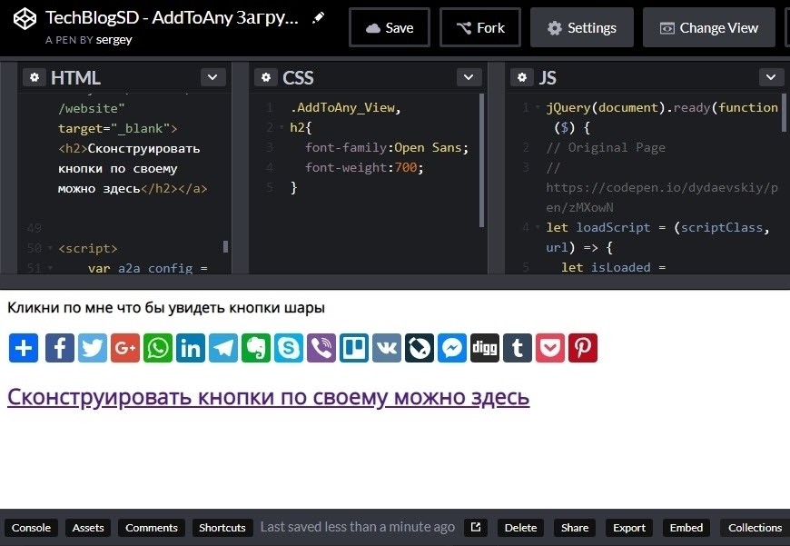This screenshot has width=790, height=546.
Task: Click the AddToAny plus share icon
Action: 24,348
